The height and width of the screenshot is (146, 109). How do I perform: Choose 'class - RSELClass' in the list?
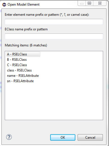(x=19, y=70)
